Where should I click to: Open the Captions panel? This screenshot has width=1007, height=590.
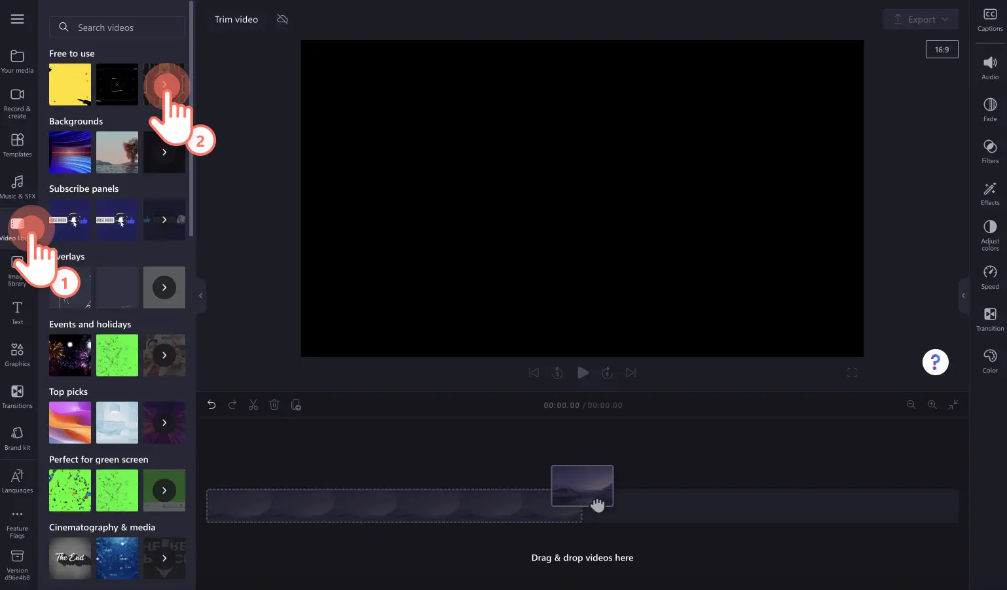point(989,20)
